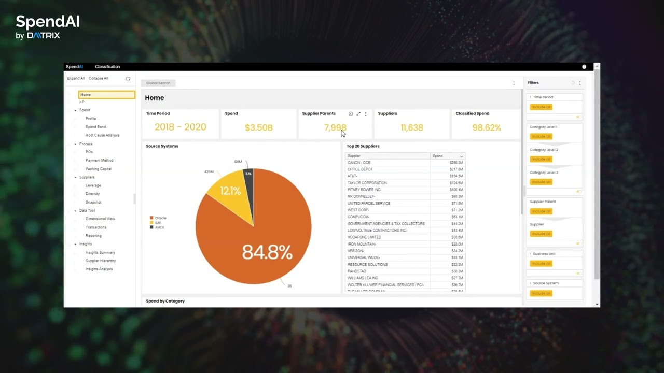Toggle the Time Period filter switch
This screenshot has height=373, width=664.
tap(578, 117)
